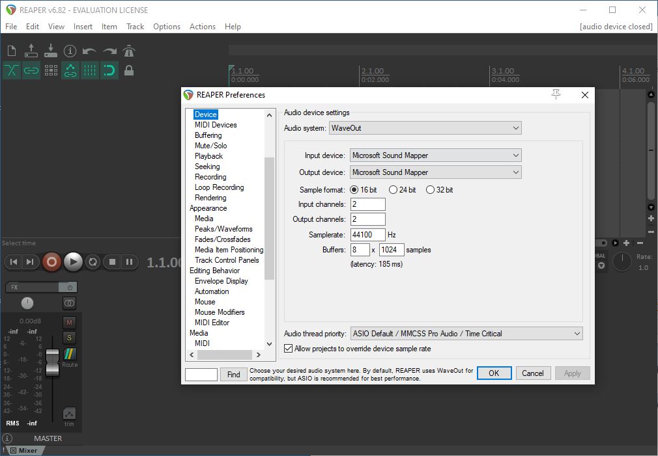Open the Input device dropdown
Viewport: 658px width, 456px height.
436,155
